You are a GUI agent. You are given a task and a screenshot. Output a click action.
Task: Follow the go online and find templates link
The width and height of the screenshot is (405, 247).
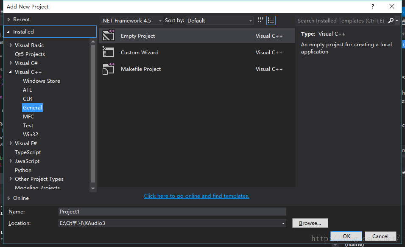click(x=196, y=196)
